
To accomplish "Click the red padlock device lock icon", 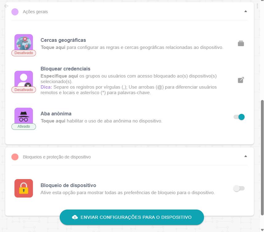I will pyautogui.click(x=24, y=188).
